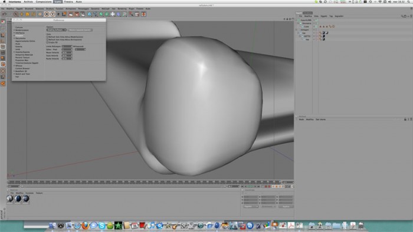
Task: Toggle the X axis lock icon
Action: (47, 14)
